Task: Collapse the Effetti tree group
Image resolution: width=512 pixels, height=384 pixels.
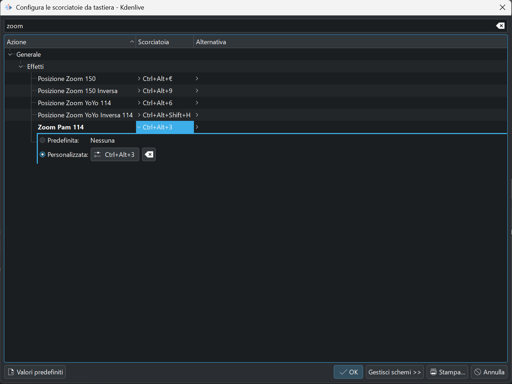Action: pos(21,67)
